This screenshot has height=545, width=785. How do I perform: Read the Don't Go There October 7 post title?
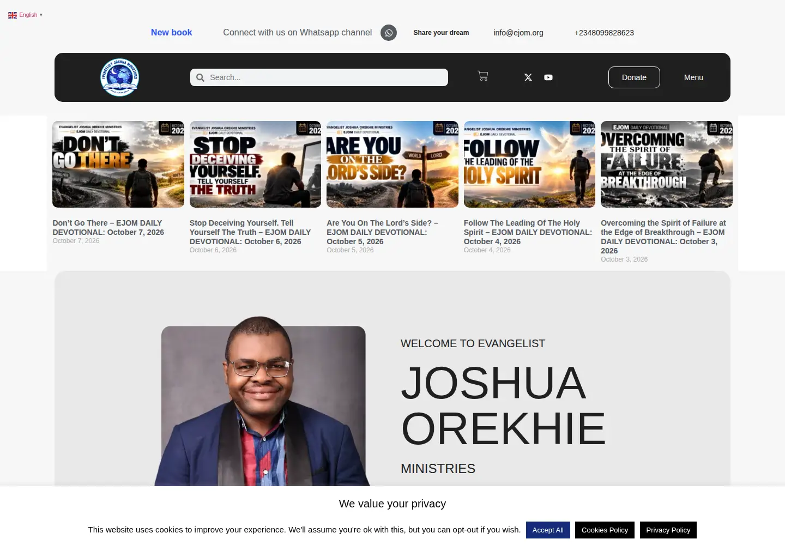[108, 227]
